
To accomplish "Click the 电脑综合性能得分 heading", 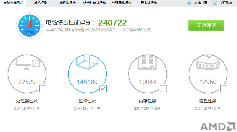I will point(71,23).
